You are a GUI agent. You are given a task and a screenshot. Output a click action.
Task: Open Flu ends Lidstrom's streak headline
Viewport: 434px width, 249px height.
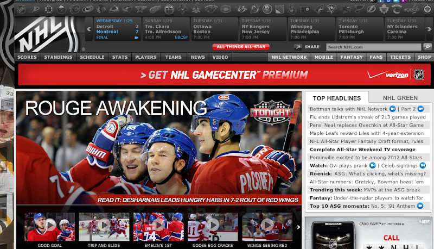coord(368,117)
